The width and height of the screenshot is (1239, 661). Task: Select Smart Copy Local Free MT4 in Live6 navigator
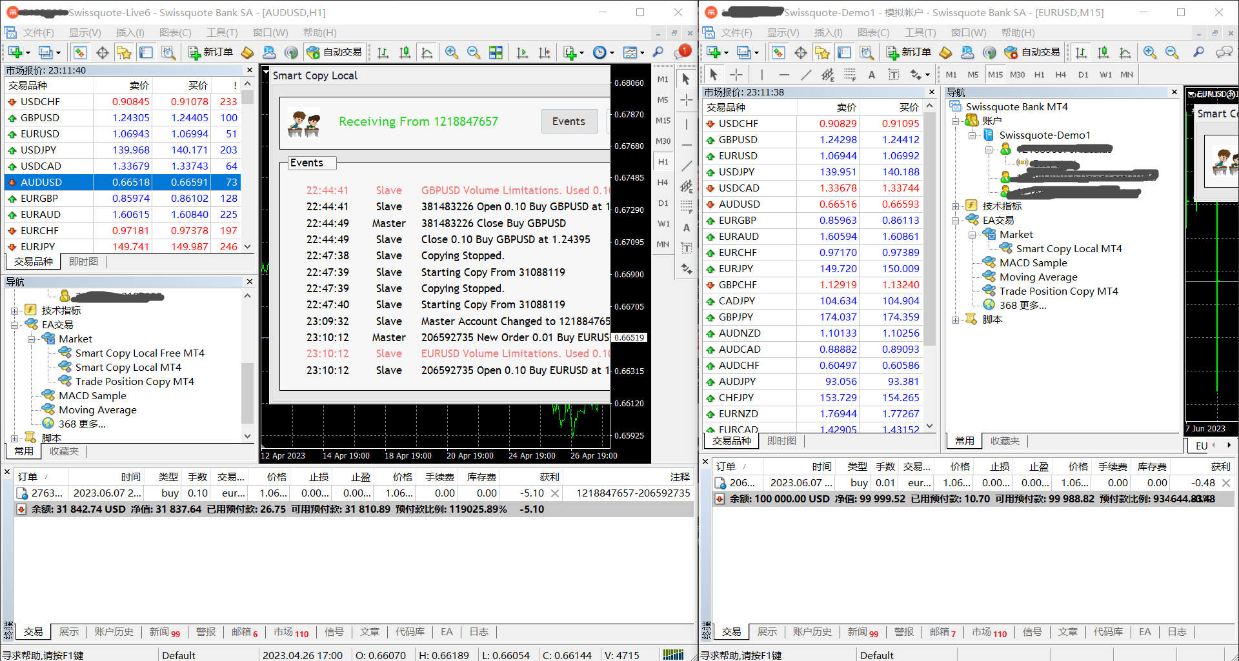[x=139, y=353]
